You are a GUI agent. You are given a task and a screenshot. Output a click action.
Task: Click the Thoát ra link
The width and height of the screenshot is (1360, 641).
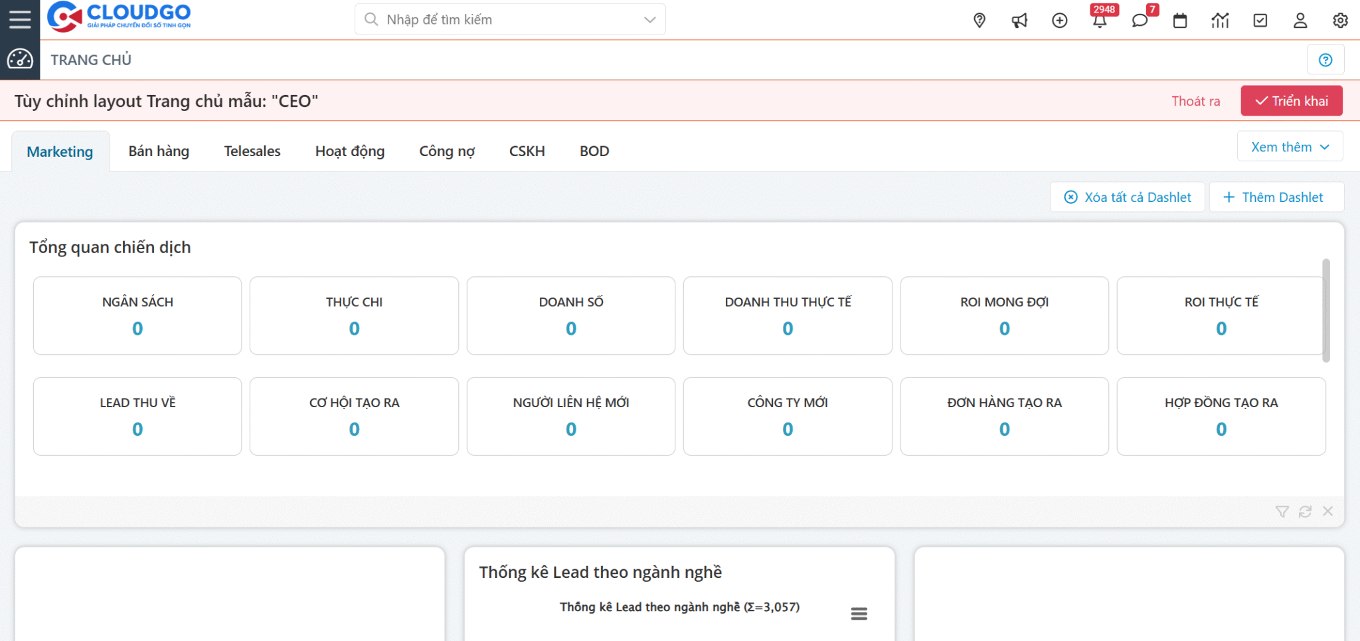[1196, 101]
